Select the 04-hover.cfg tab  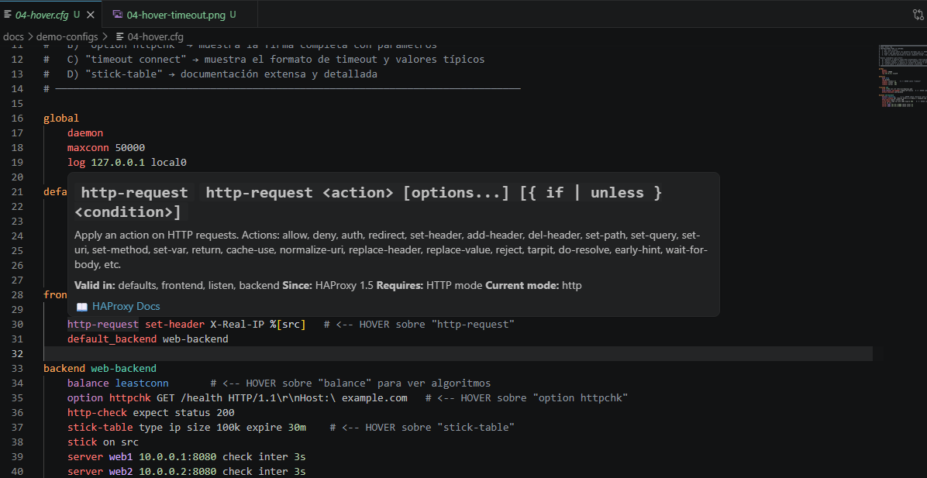point(43,13)
